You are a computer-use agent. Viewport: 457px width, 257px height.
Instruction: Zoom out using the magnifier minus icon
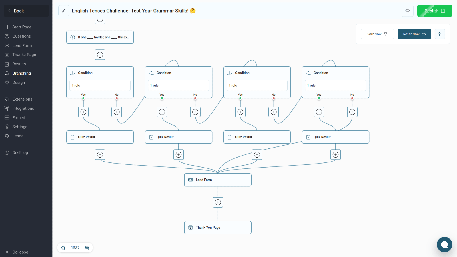tap(87, 248)
